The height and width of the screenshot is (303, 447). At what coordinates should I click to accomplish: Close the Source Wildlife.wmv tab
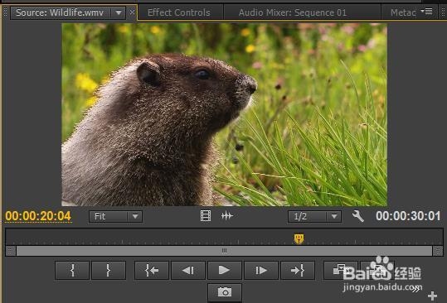[x=132, y=12]
